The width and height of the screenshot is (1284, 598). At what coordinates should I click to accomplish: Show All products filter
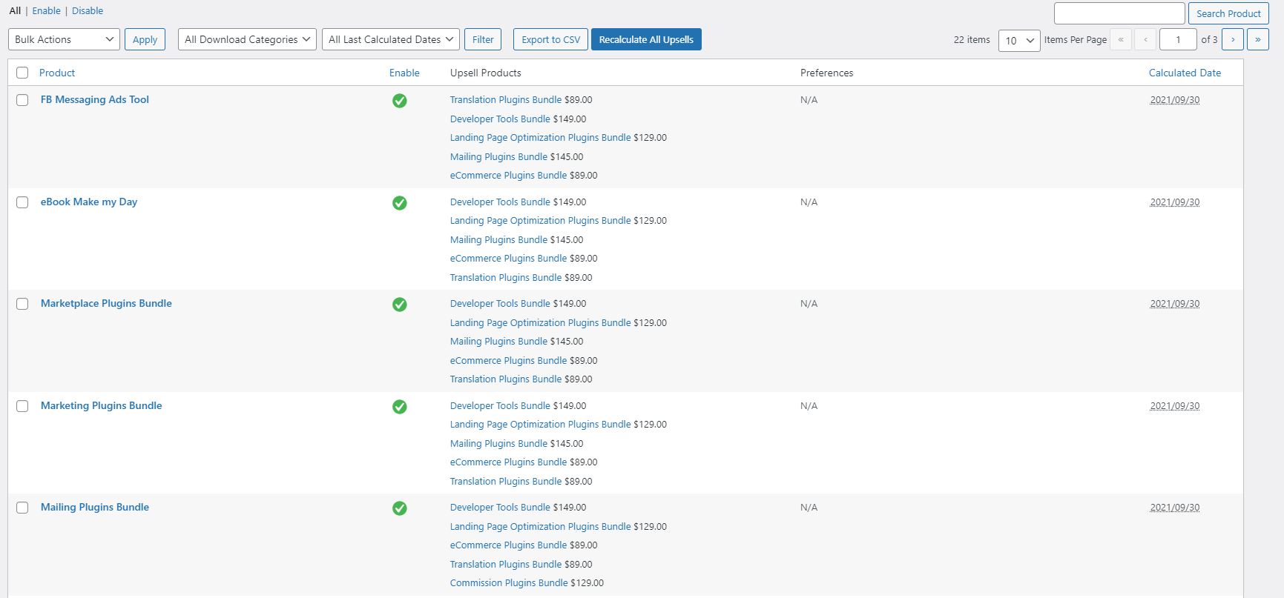click(x=15, y=10)
